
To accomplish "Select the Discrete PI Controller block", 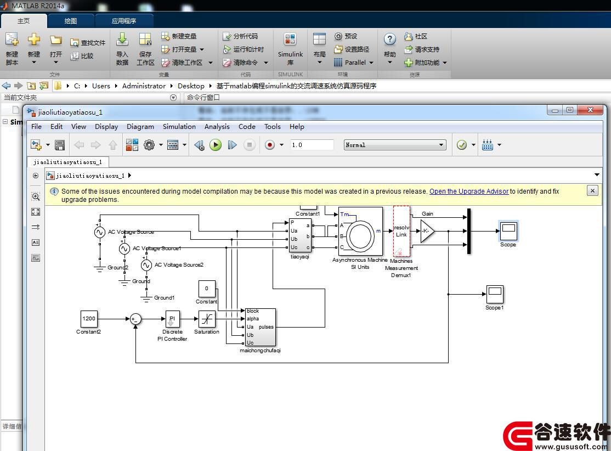I will pos(172,319).
